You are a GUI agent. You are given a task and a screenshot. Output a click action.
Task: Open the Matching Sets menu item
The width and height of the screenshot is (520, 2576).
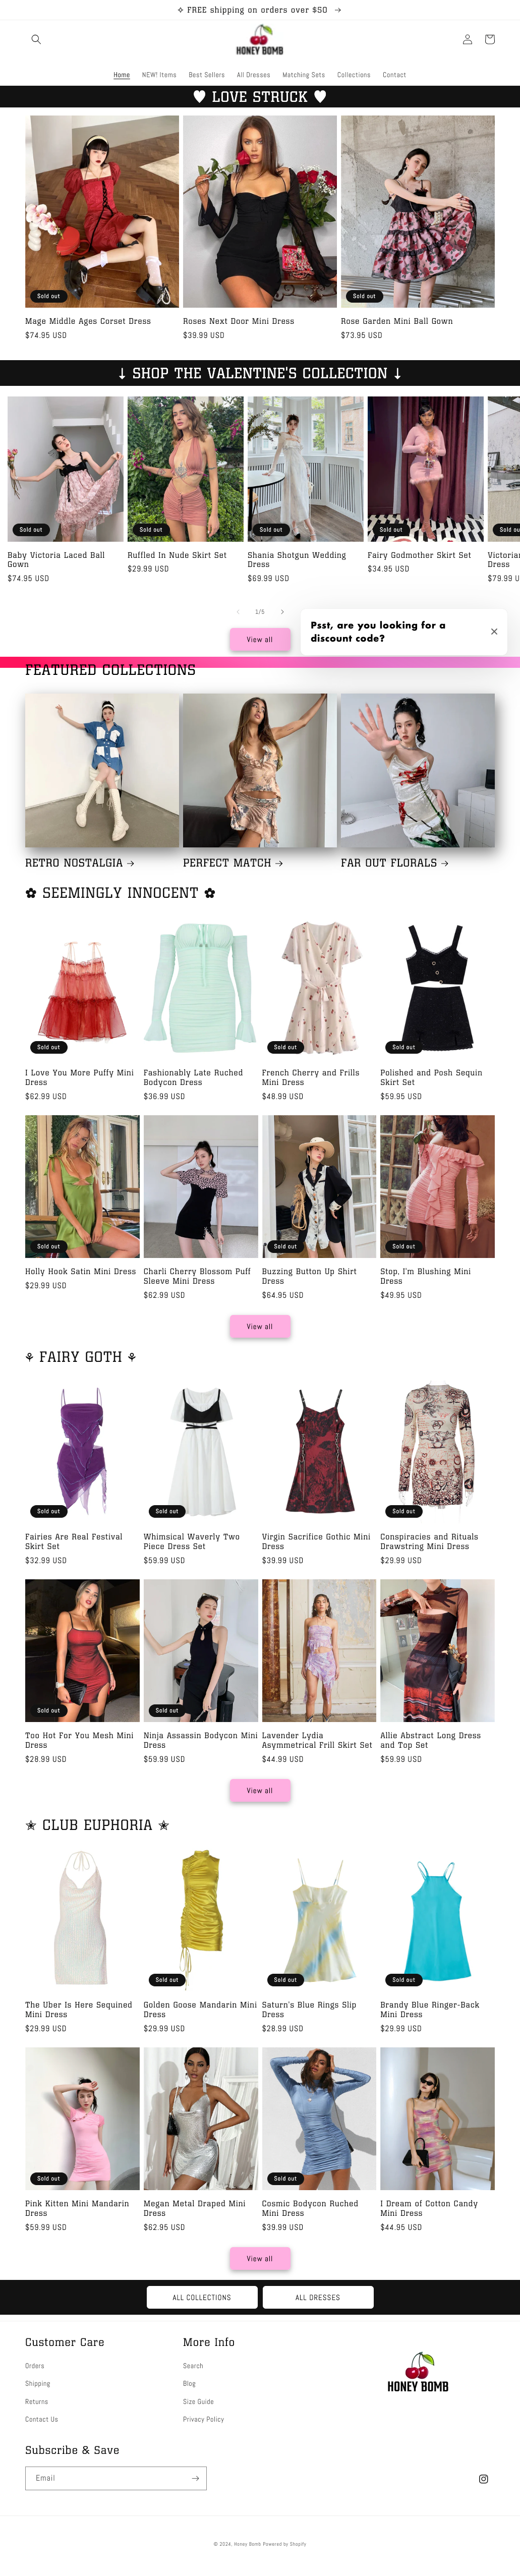(x=303, y=75)
